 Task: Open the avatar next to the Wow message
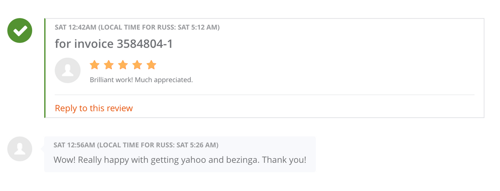(x=20, y=149)
